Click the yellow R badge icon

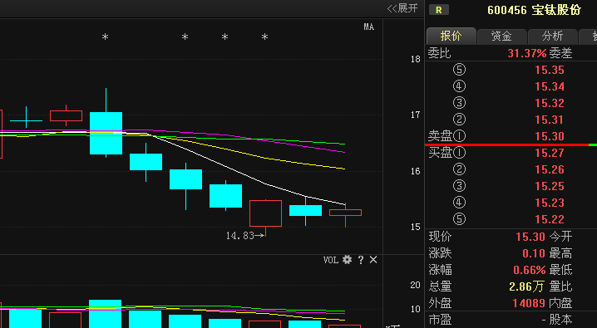tap(439, 10)
